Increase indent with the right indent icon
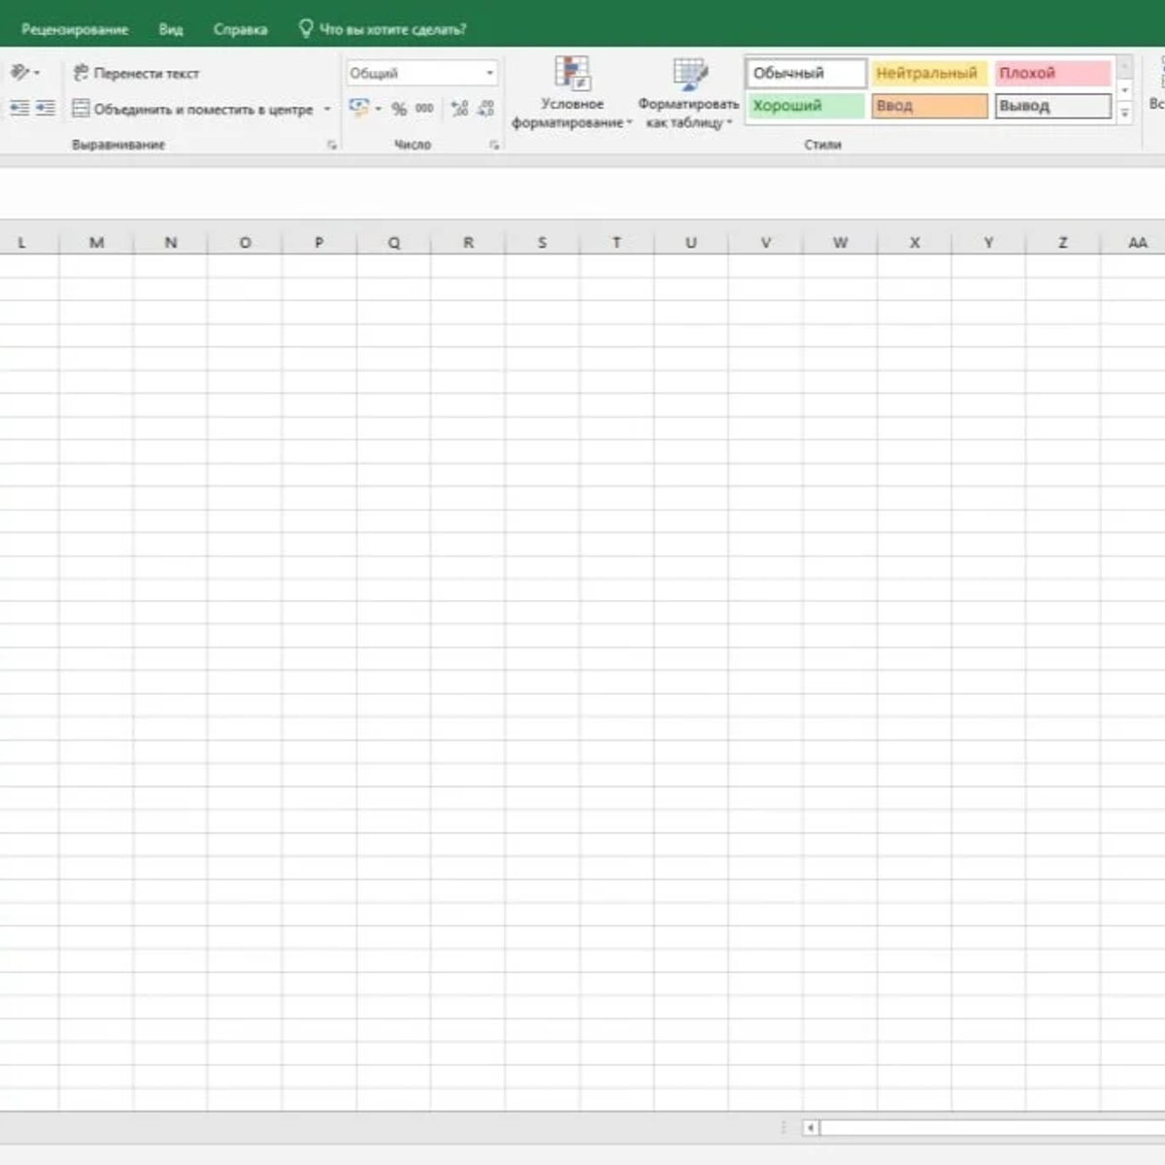 (x=45, y=109)
